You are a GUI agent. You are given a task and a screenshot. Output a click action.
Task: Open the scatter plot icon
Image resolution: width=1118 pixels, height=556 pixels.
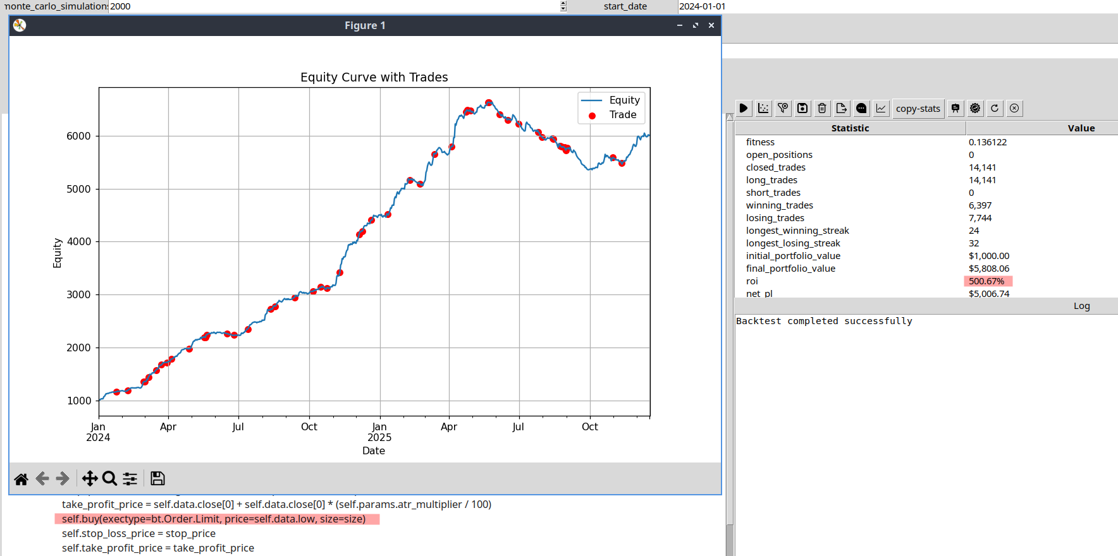(763, 108)
